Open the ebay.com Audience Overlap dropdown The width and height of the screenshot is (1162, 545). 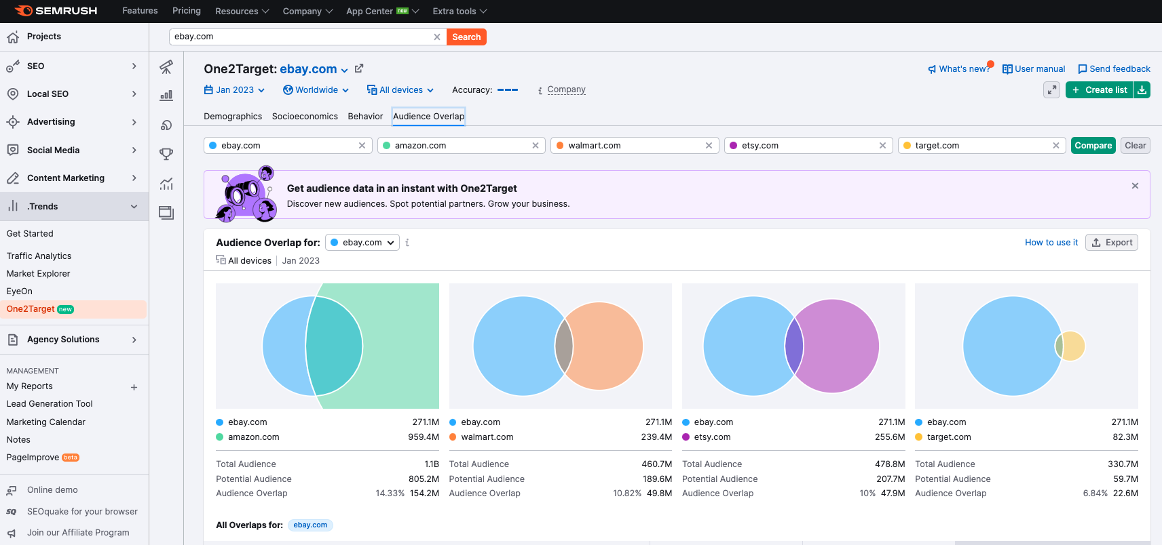pyautogui.click(x=362, y=243)
